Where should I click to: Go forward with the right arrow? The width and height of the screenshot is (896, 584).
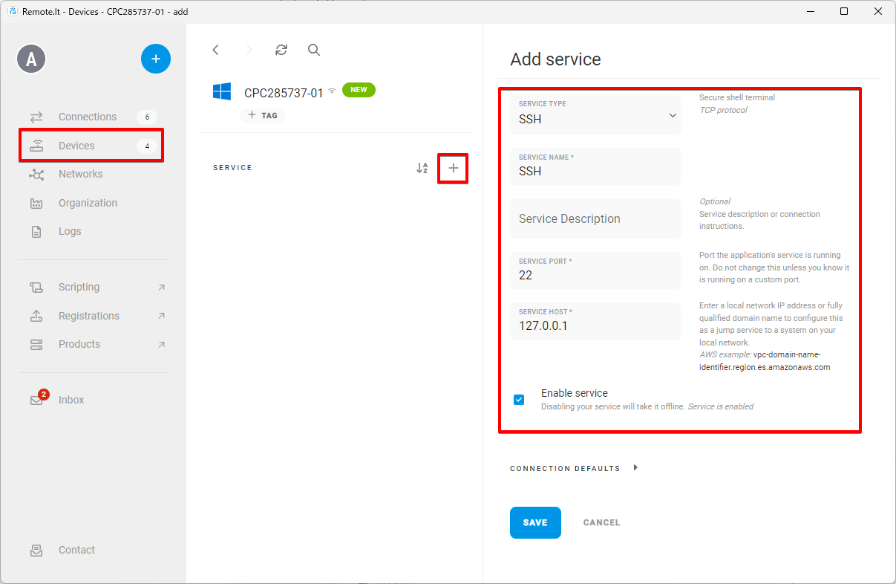click(249, 50)
